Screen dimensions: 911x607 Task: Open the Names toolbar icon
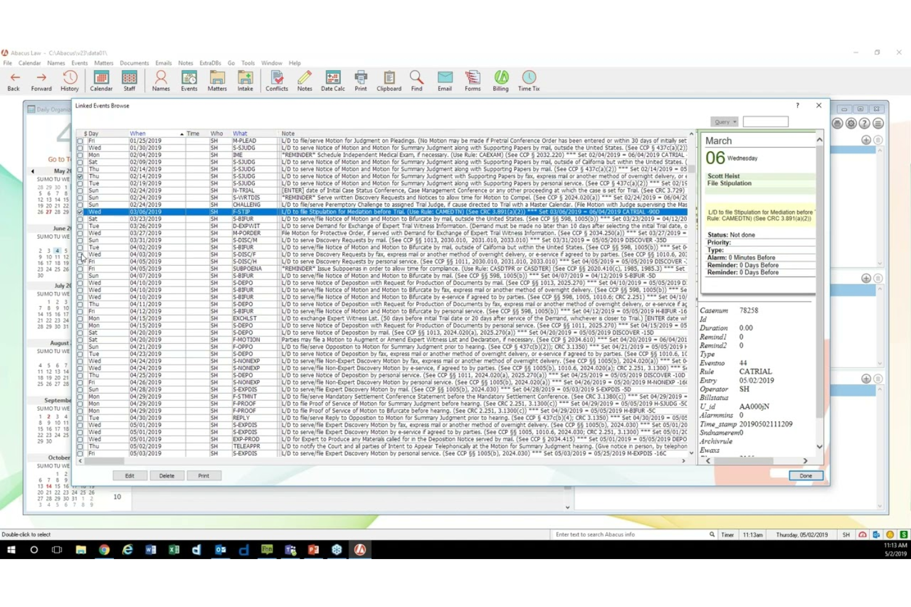[x=161, y=80]
